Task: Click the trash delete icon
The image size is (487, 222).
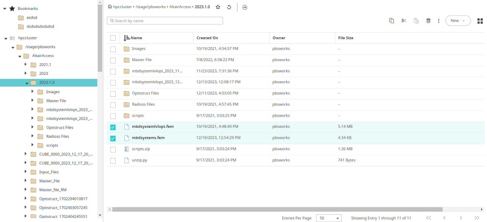Action: point(428,21)
